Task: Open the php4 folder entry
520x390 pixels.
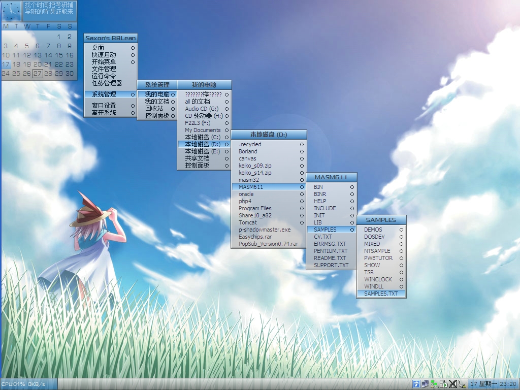Action: point(269,201)
